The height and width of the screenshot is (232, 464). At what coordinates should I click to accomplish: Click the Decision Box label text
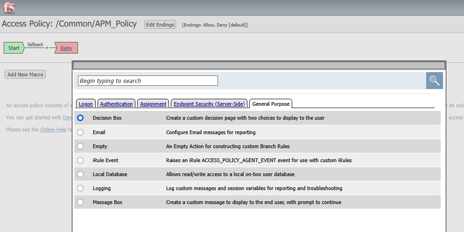coord(107,118)
